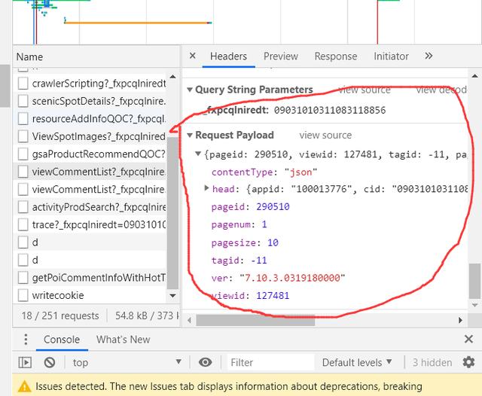Open the Default levels dropdown
Viewport: 482px width, 396px height.
[357, 363]
